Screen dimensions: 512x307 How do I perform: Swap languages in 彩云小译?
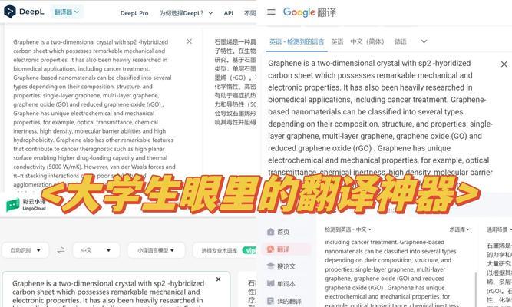(x=61, y=250)
